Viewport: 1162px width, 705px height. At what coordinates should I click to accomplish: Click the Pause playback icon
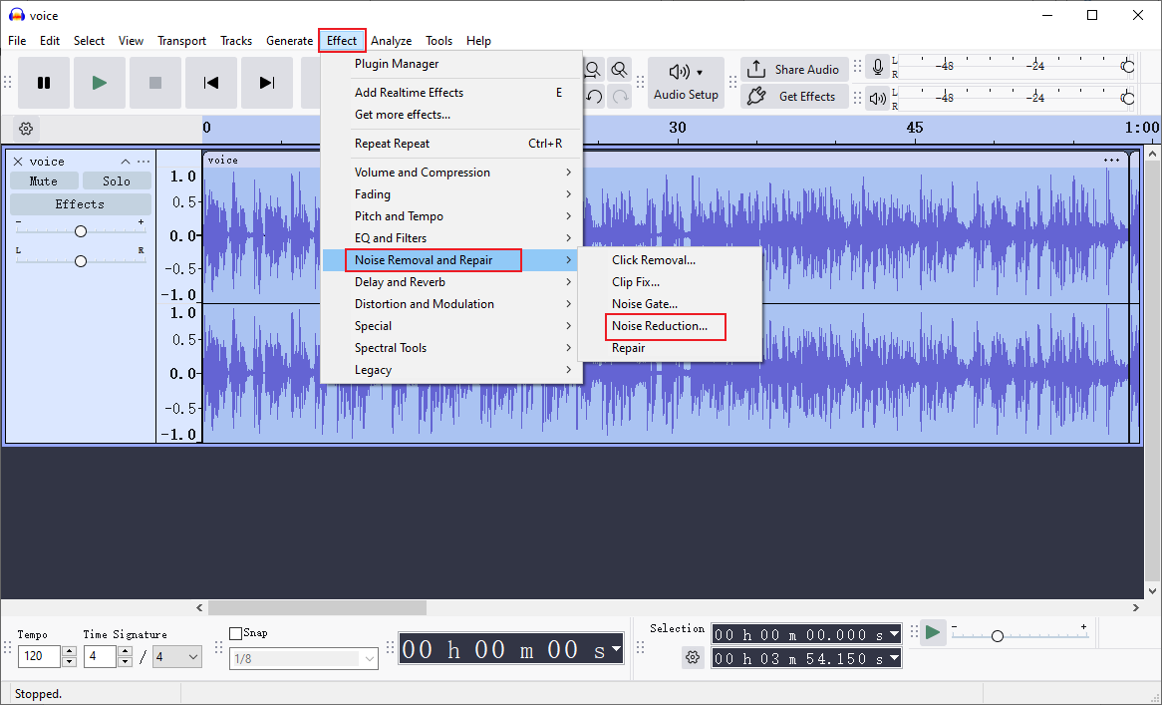44,83
